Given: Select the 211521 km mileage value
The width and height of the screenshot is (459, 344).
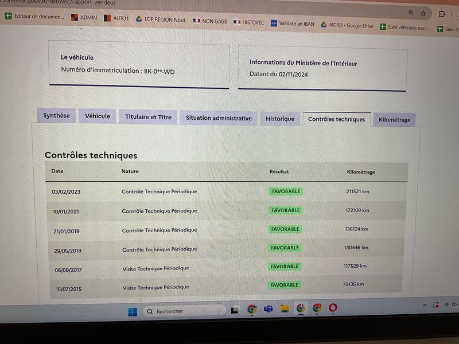Looking at the screenshot, I should [357, 191].
